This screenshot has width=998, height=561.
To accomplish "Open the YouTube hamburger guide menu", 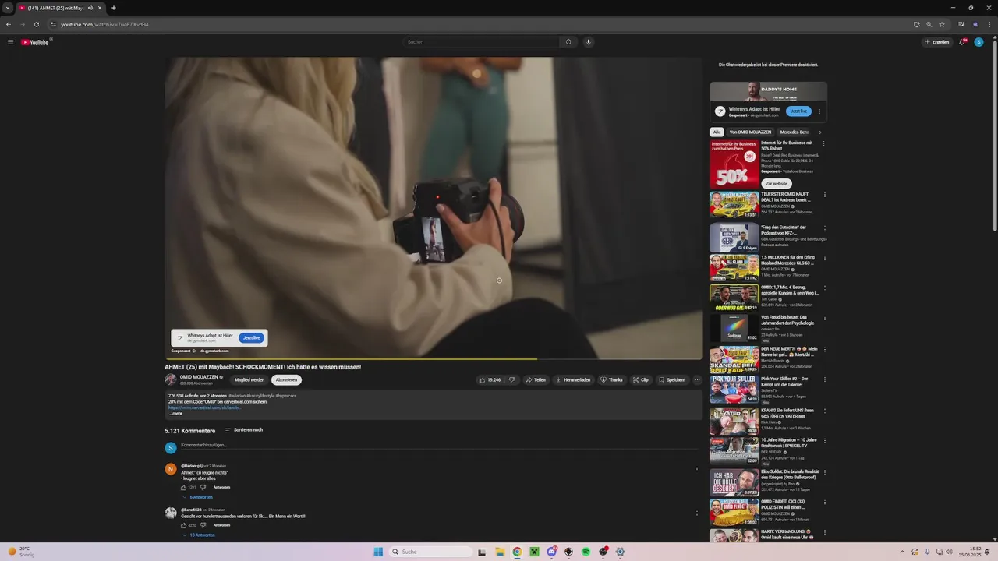I will (x=10, y=42).
